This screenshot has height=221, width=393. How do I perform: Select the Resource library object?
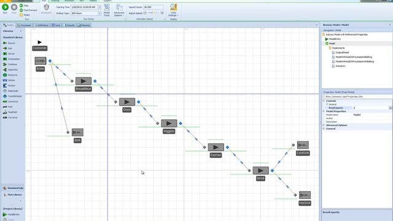[x=10, y=75]
